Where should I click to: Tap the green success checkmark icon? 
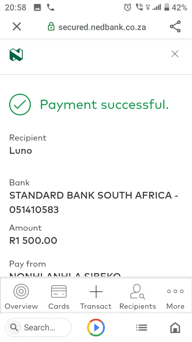pyautogui.click(x=20, y=105)
